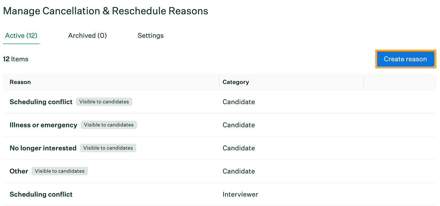Viewport: 440px width, 206px height.
Task: Open the Other reason row
Action: [219, 171]
